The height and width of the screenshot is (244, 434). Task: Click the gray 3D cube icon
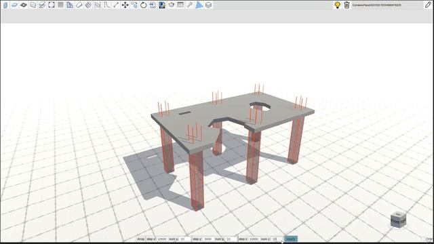pyautogui.click(x=208, y=5)
